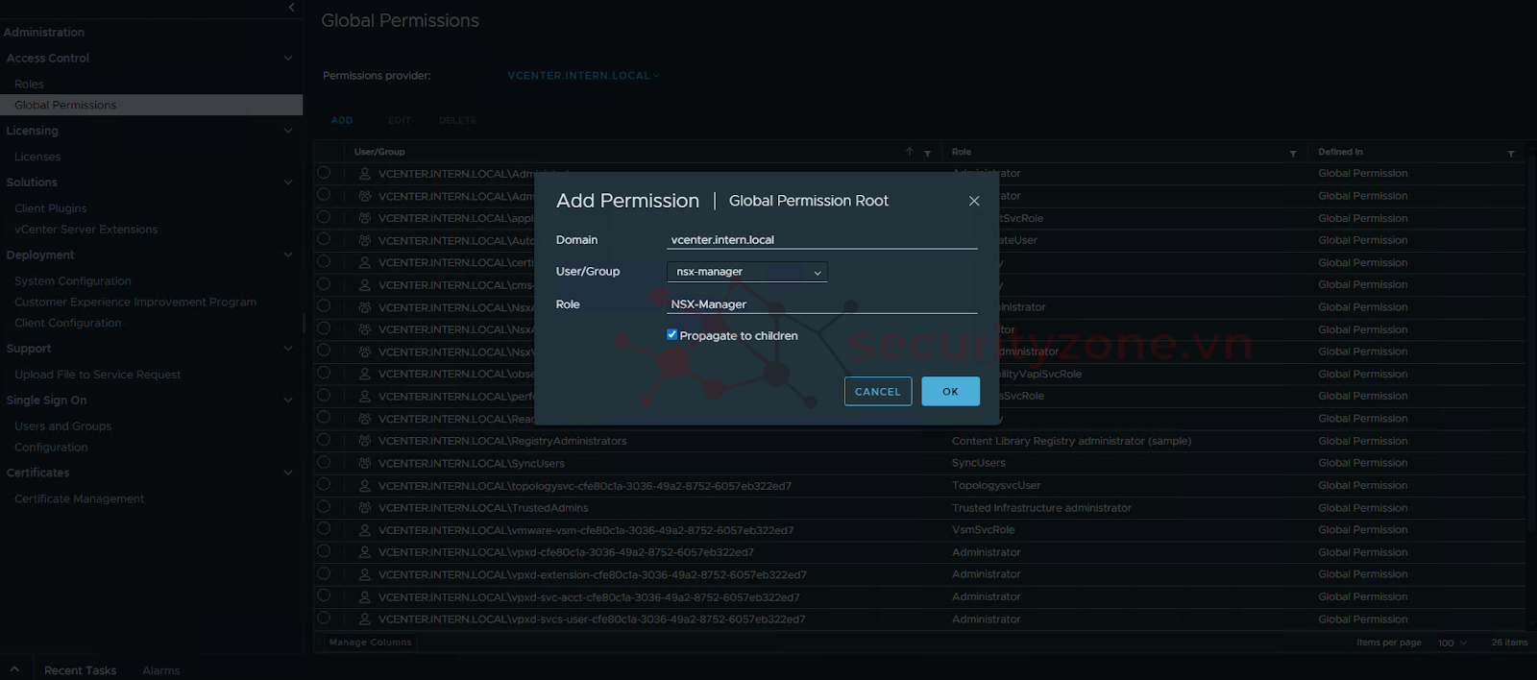Click the Role input field NSX-Manager
1537x680 pixels.
(821, 304)
